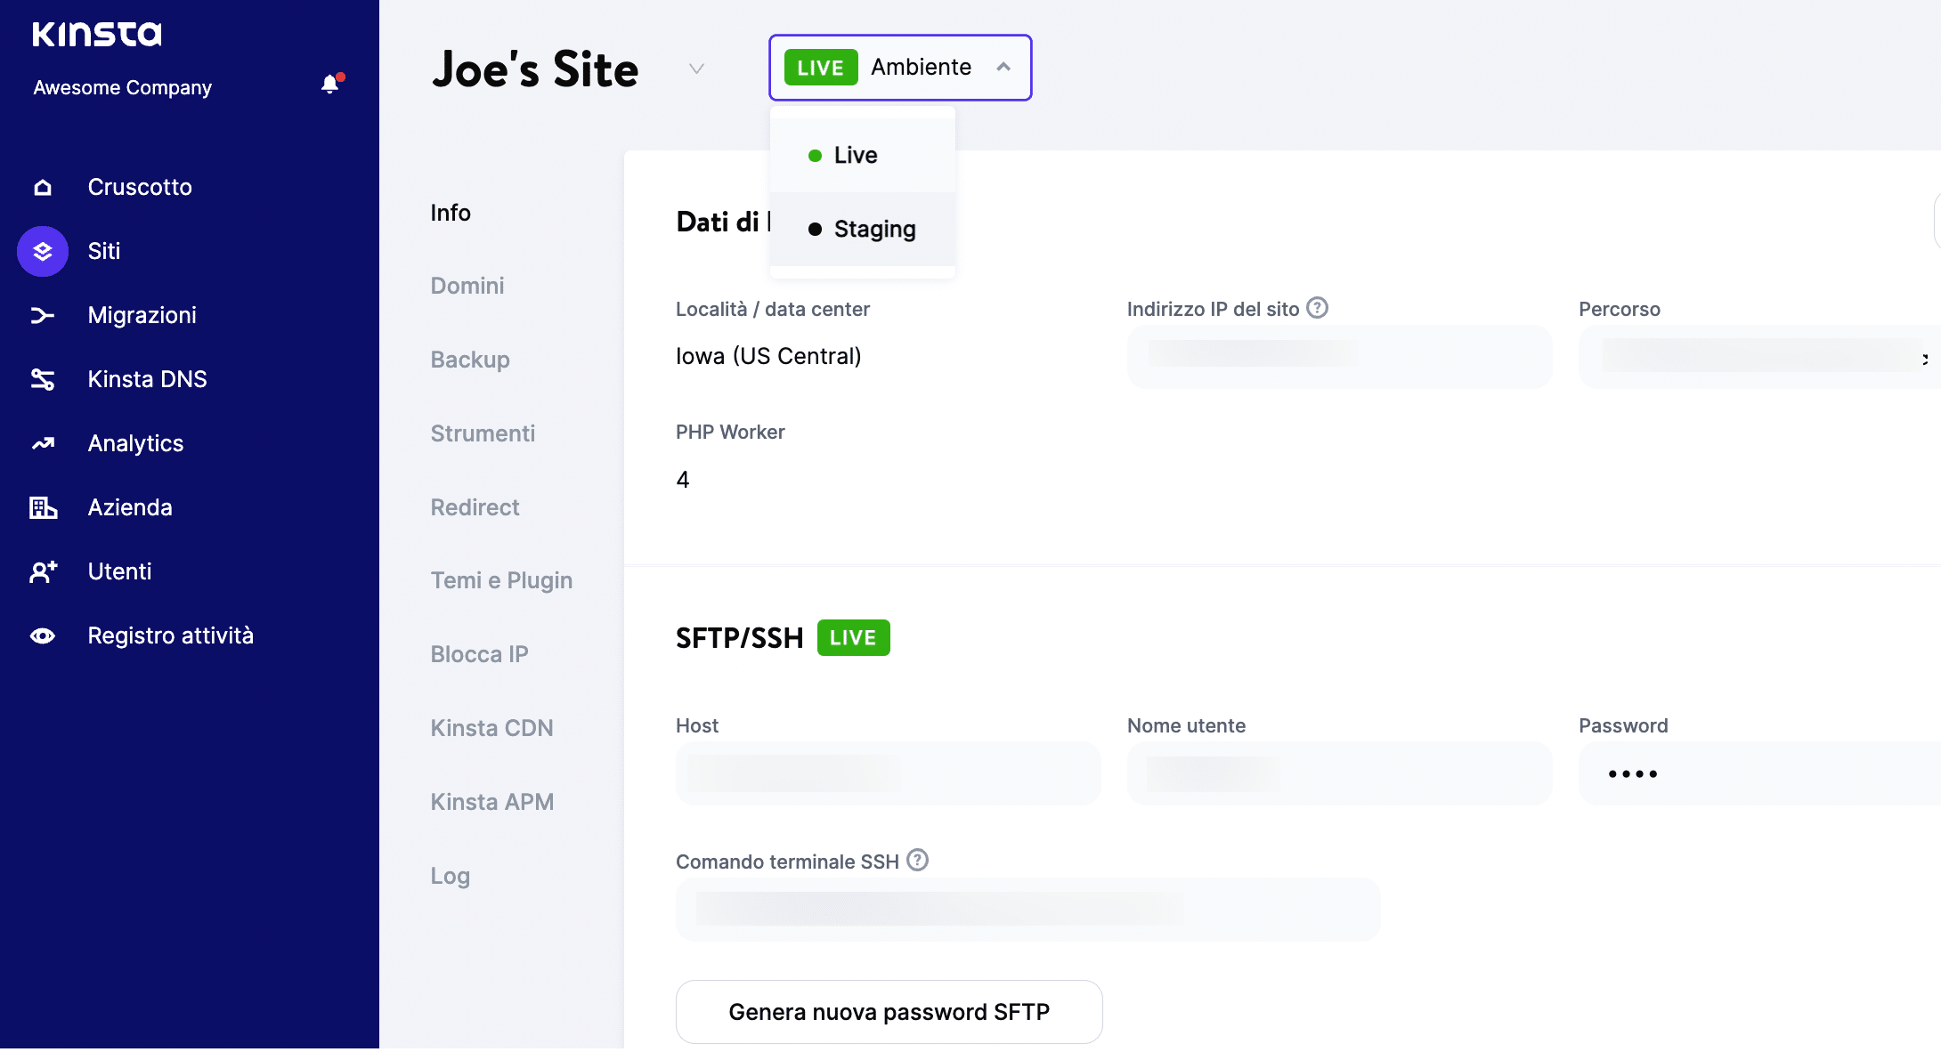Click the Kinsta DNS icon

click(42, 379)
